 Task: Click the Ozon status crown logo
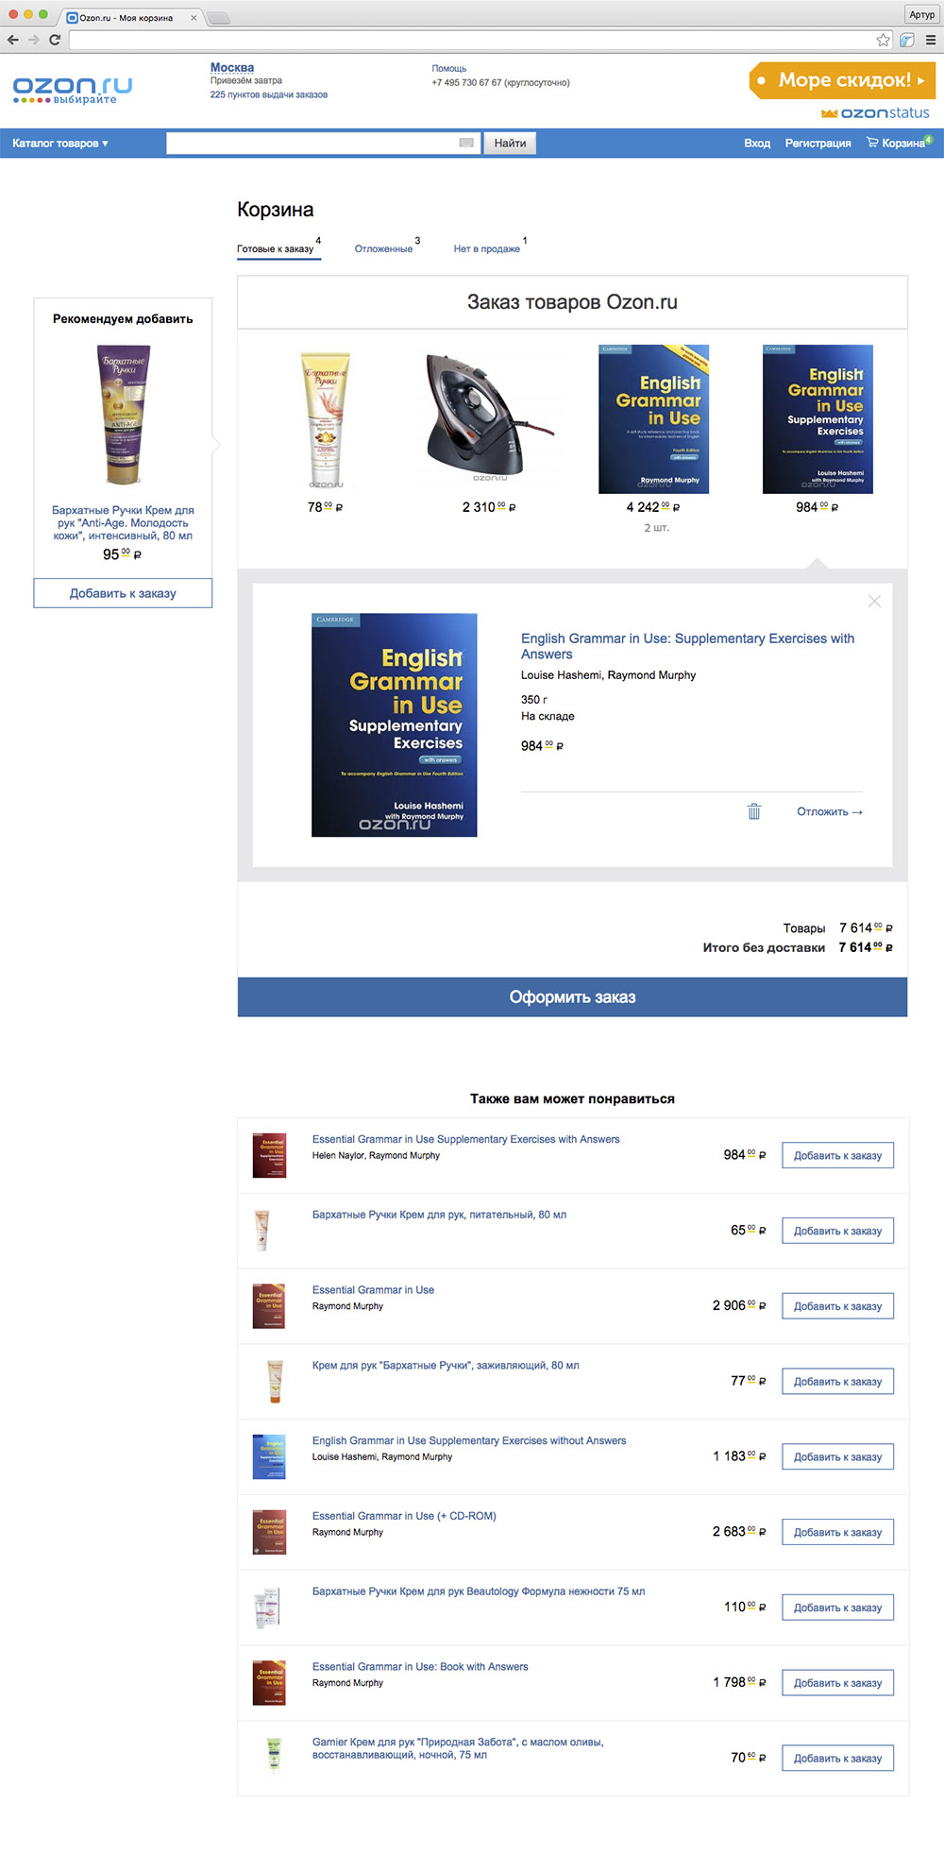875,113
